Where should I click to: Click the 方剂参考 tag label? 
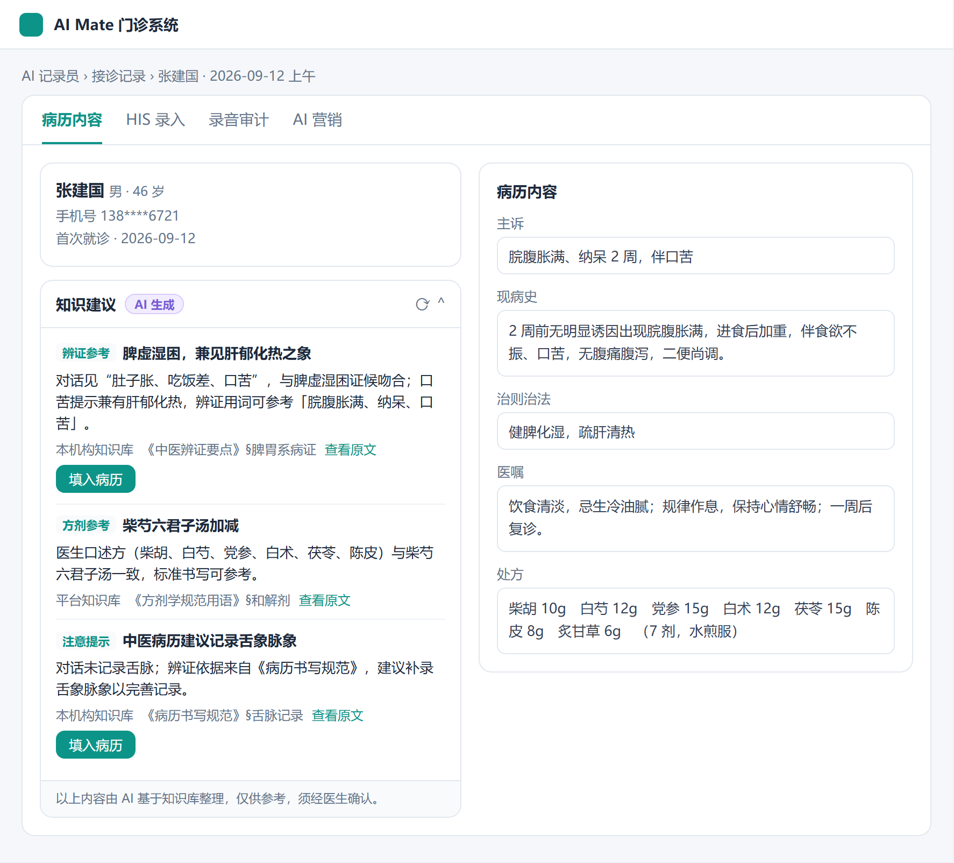pos(86,525)
